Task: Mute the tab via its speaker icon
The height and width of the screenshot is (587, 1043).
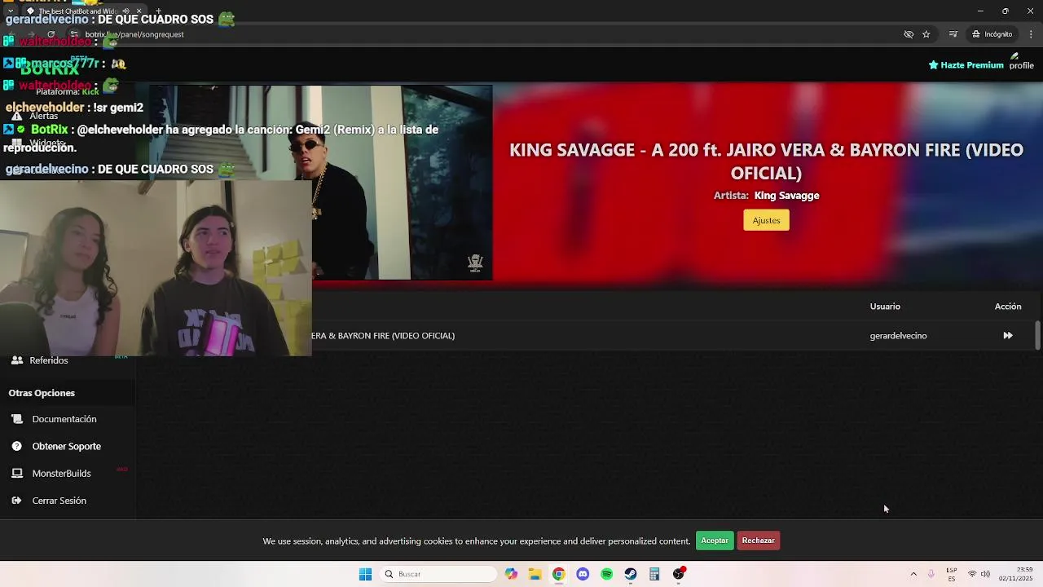Action: click(125, 11)
